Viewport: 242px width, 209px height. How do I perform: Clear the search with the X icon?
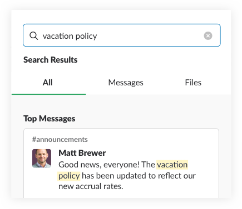click(x=208, y=35)
